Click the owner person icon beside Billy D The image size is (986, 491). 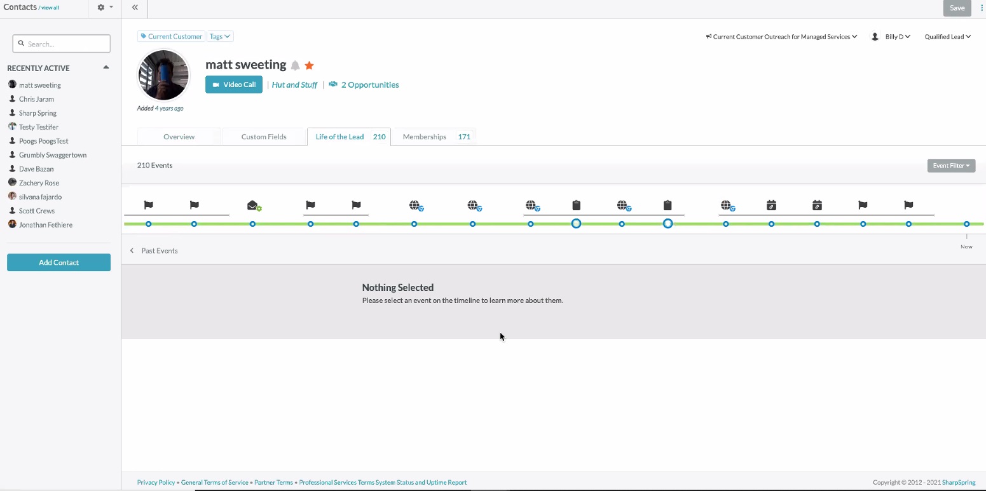pos(875,37)
